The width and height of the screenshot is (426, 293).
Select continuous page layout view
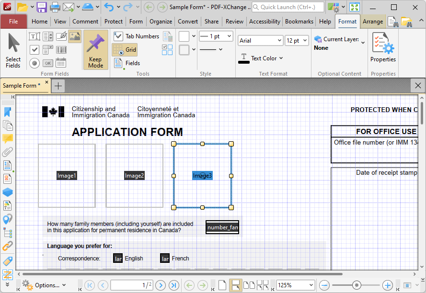[236, 285]
